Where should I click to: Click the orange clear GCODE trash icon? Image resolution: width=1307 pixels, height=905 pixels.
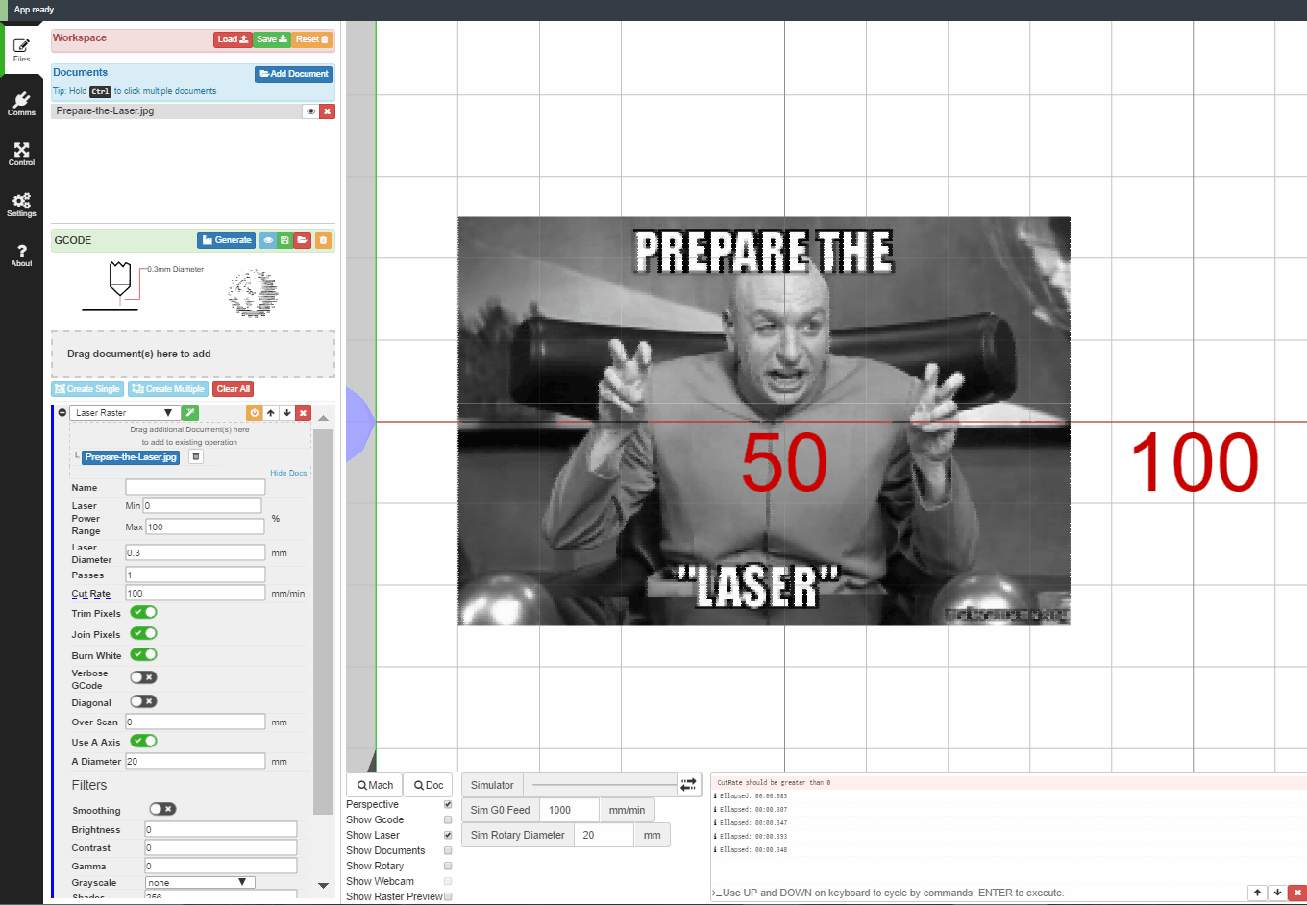(323, 240)
